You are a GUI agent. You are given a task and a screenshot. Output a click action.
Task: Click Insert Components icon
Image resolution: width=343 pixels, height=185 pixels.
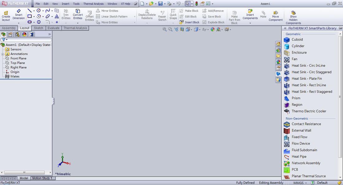pos(250,14)
